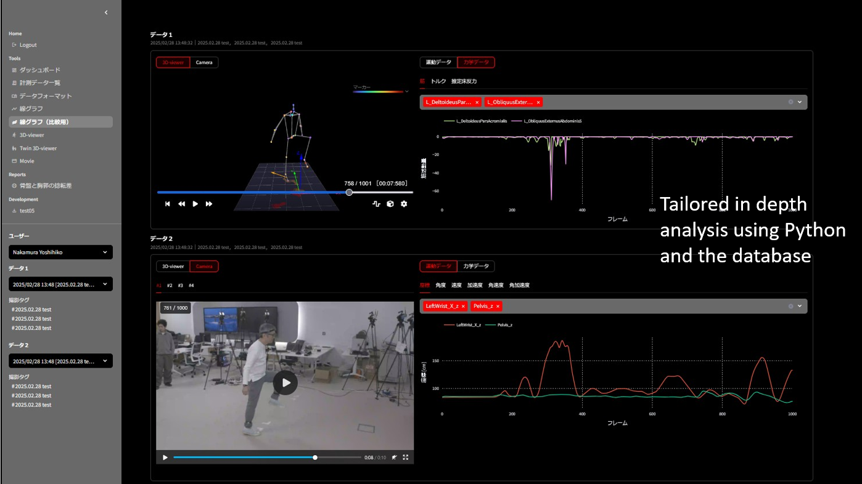This screenshot has height=484, width=862.
Task: Click the small play icon in the video bar
Action: pos(165,458)
